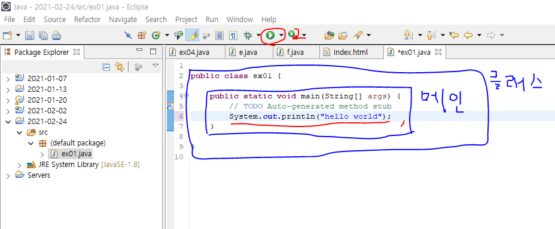Click New Server/Open project icon with purple dot
The image size is (555, 229).
(x=330, y=35)
